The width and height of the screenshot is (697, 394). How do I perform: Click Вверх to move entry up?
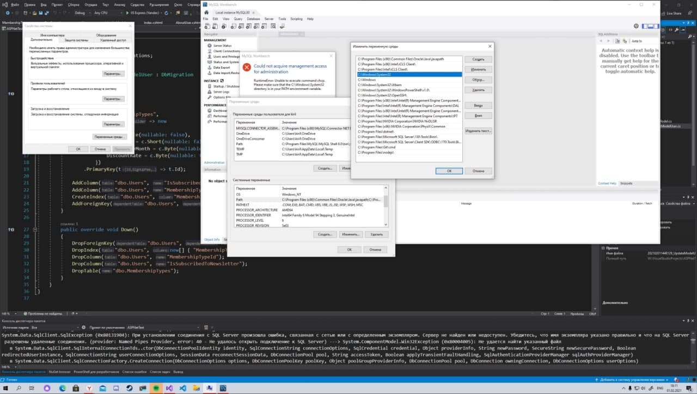[478, 105]
